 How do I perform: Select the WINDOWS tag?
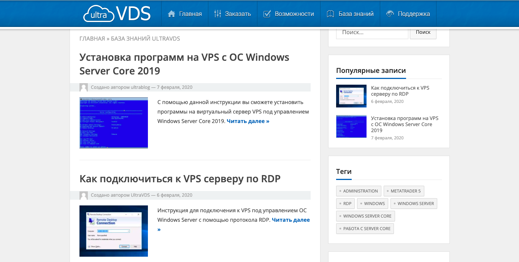[373, 204]
